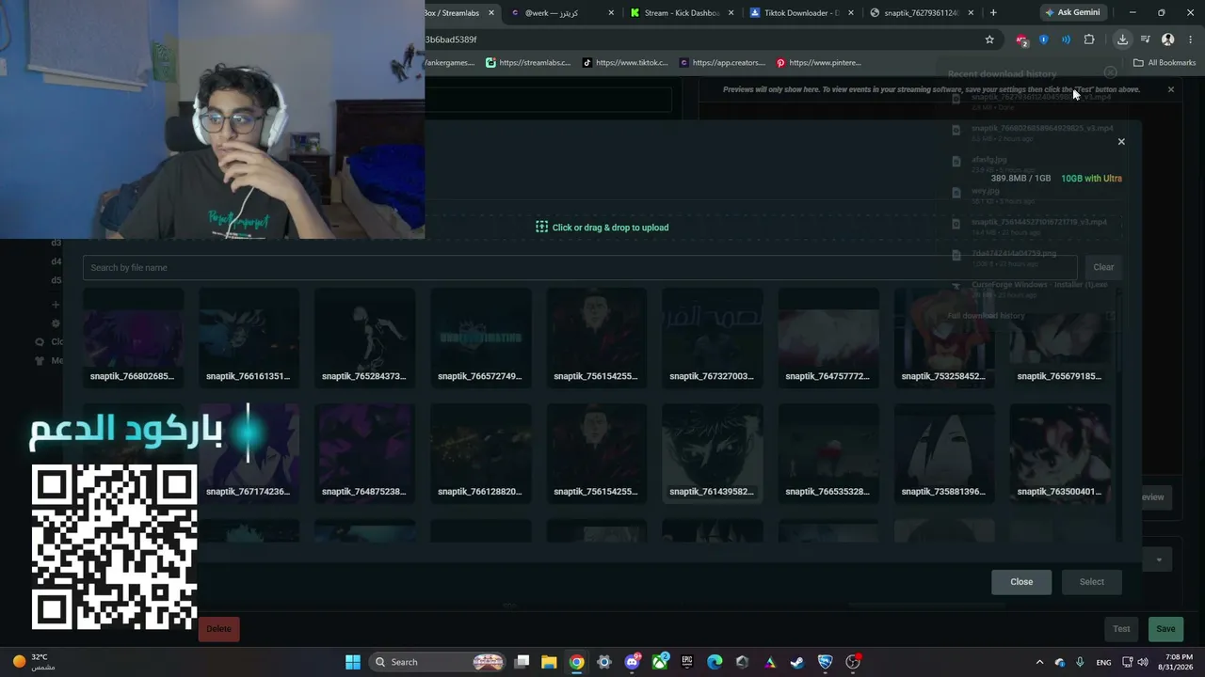Open the All Bookmarks folder
This screenshot has width=1205, height=677.
1165,63
